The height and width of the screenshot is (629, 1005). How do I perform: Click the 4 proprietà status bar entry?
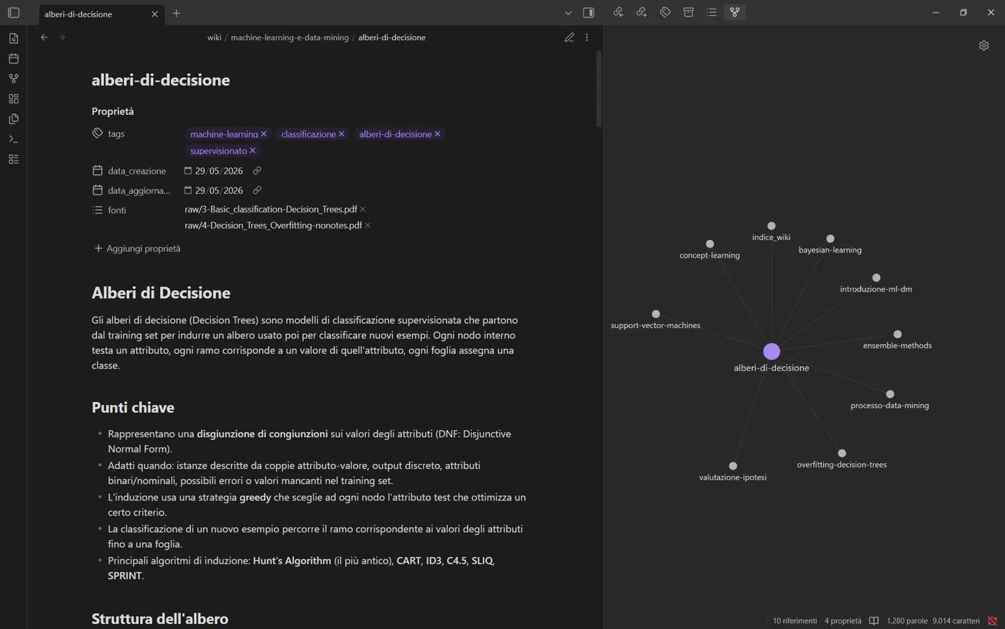[x=843, y=621]
